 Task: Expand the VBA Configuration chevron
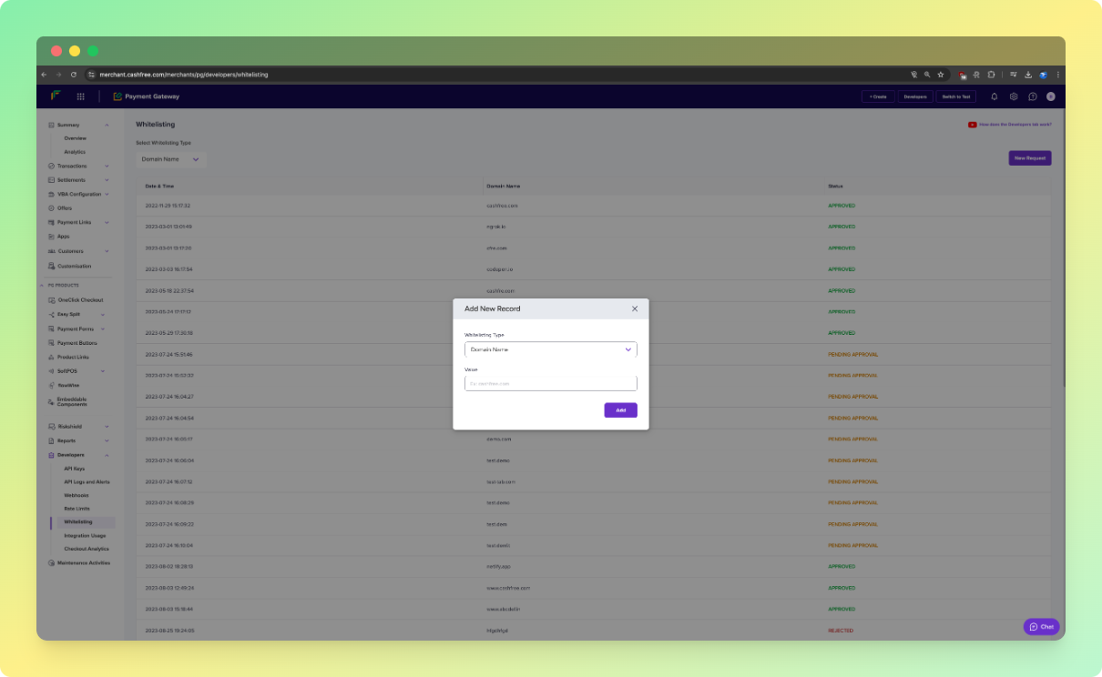point(107,194)
